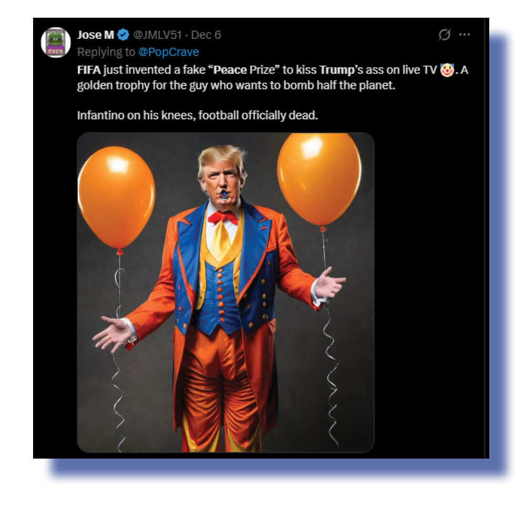Click the 'Infantino on his knees' sentence

198,115
